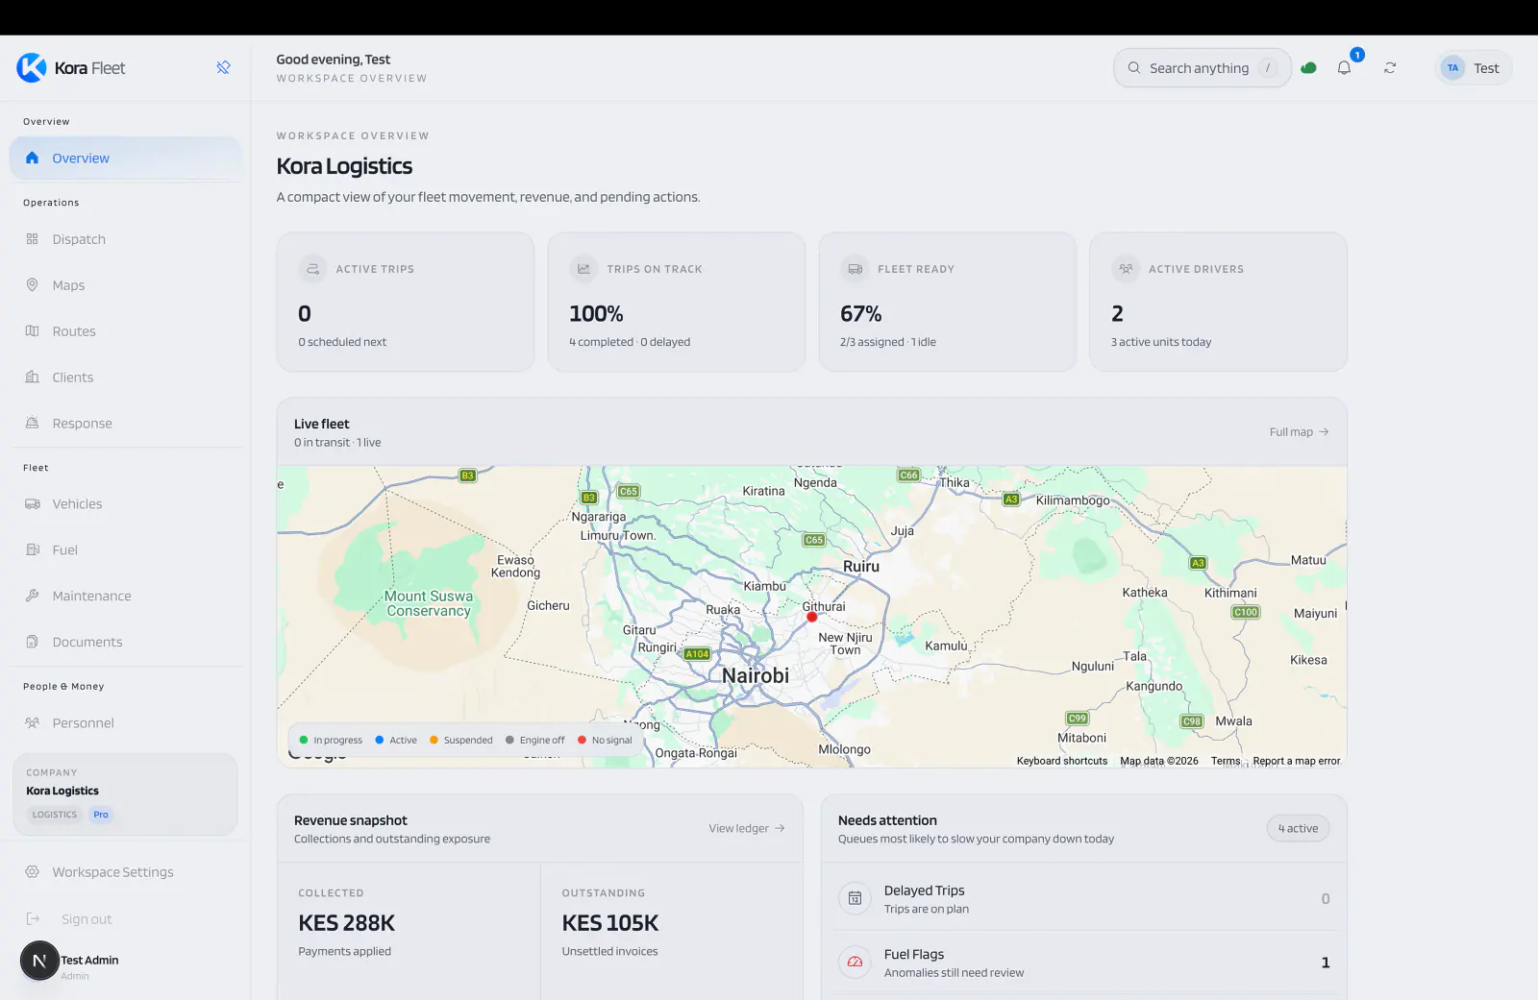Viewport: 1538px width, 1000px height.
Task: Click the 4 active badge
Action: 1298,828
